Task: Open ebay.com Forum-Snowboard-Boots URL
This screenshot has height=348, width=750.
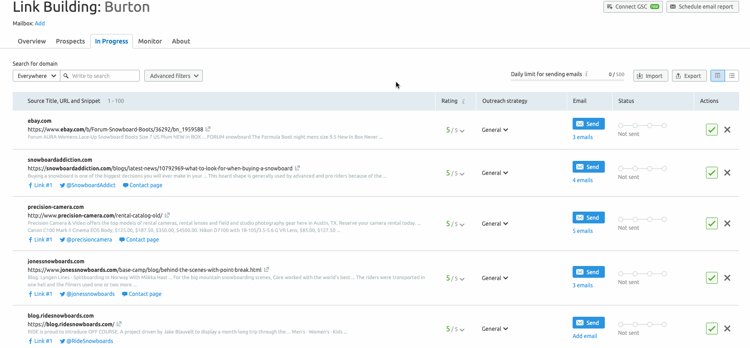Action: (x=115, y=130)
